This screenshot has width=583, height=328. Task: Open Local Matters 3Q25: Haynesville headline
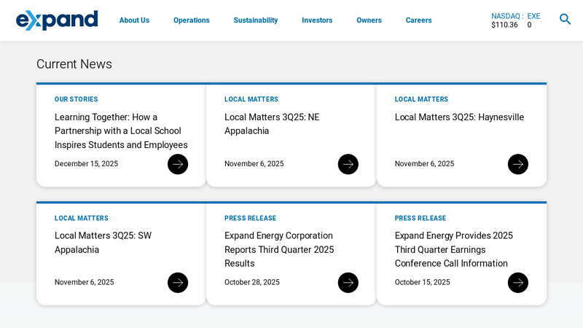(459, 117)
